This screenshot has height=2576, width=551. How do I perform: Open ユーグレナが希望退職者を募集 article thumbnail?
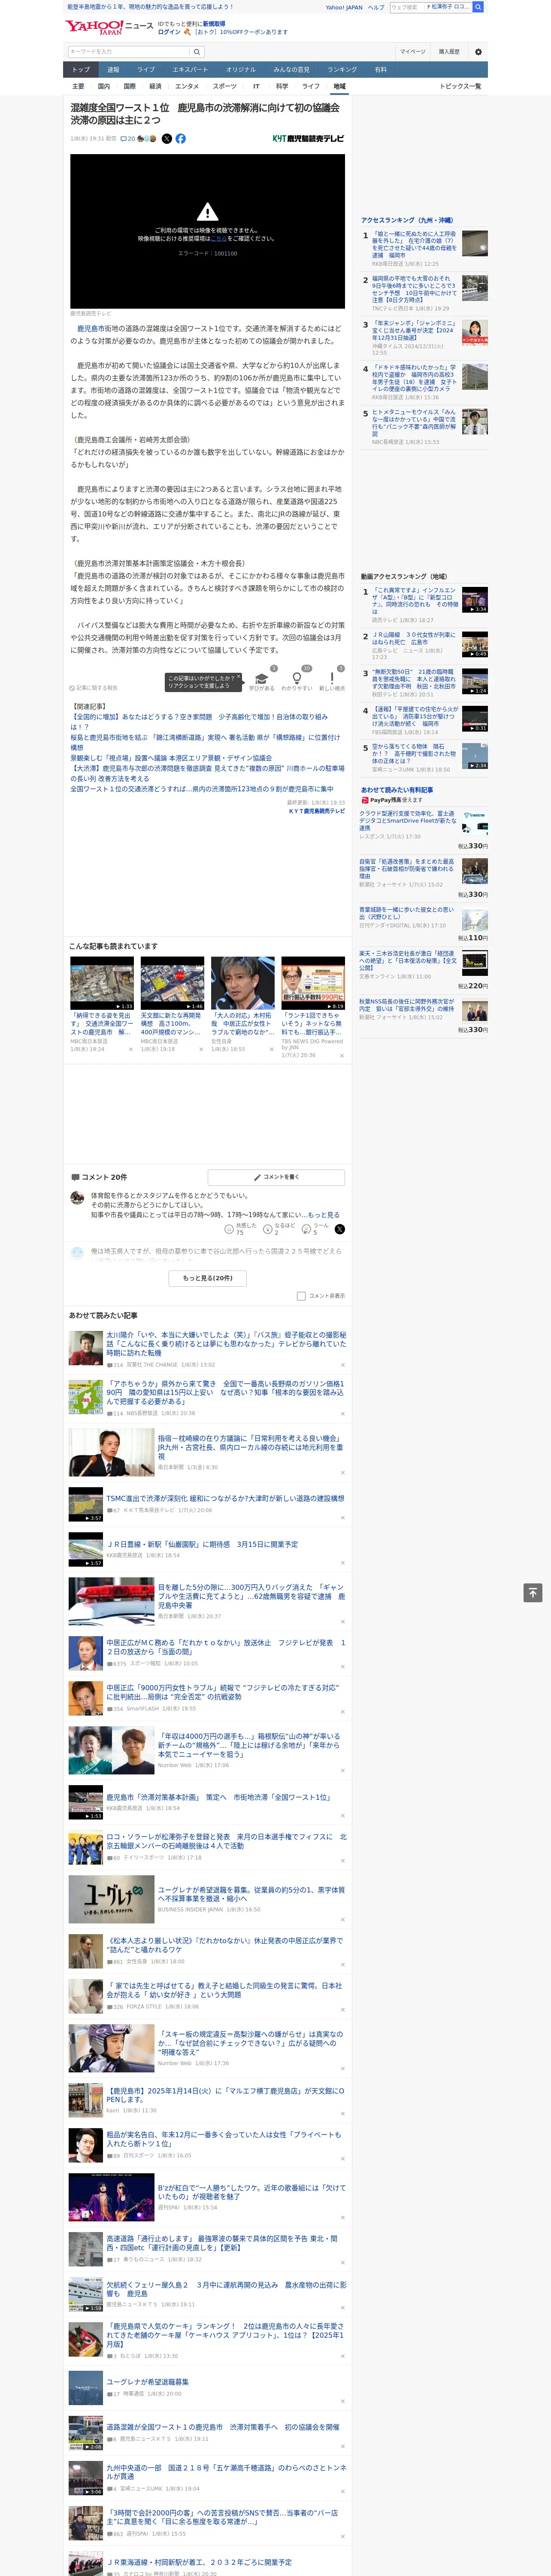pyautogui.click(x=111, y=1899)
